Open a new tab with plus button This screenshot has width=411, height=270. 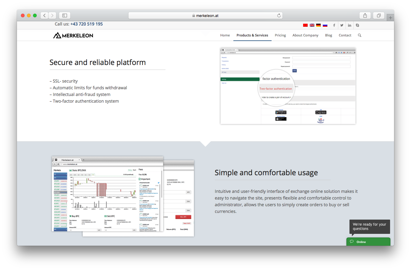click(x=390, y=18)
